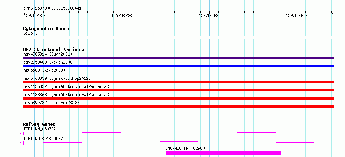Click ruler position 159780100
345x157 pixels.
(x=34, y=15)
